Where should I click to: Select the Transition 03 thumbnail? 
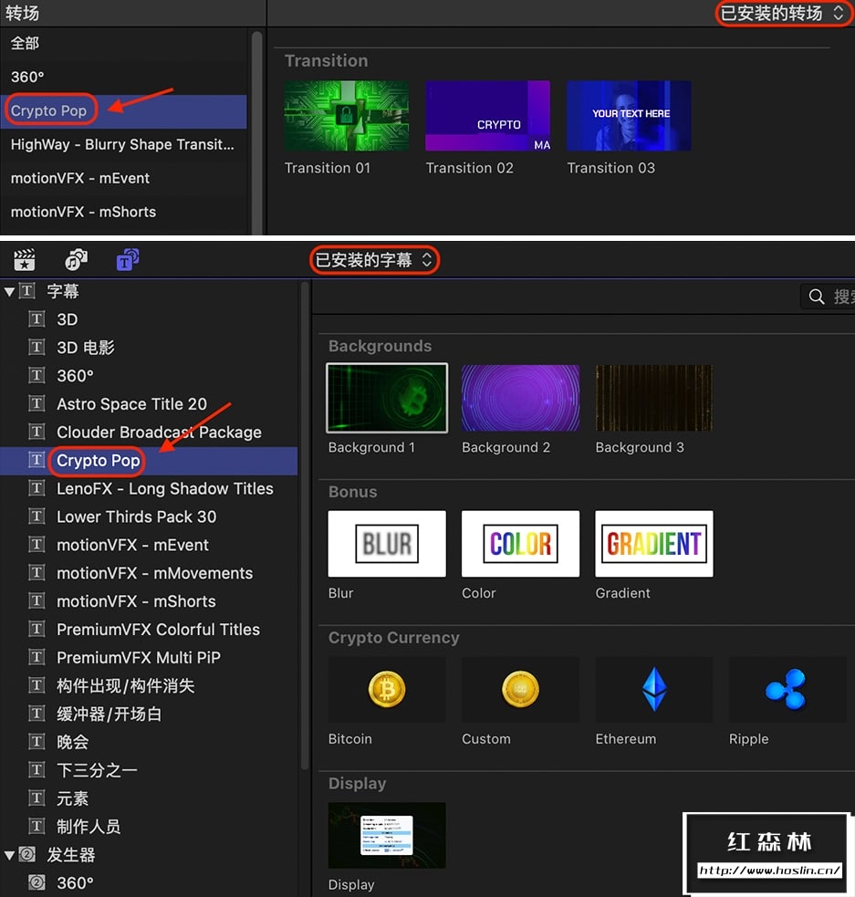tap(629, 116)
